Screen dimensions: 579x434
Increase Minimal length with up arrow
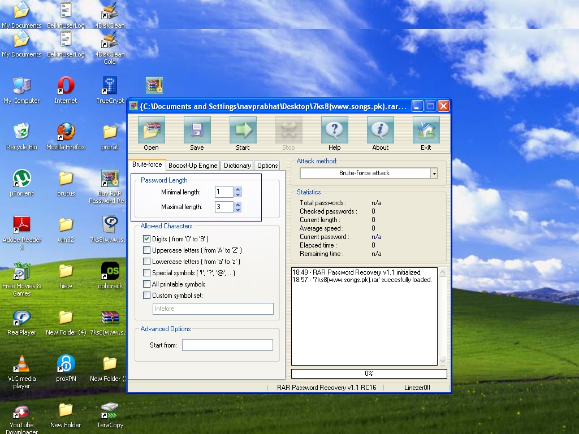click(x=238, y=189)
